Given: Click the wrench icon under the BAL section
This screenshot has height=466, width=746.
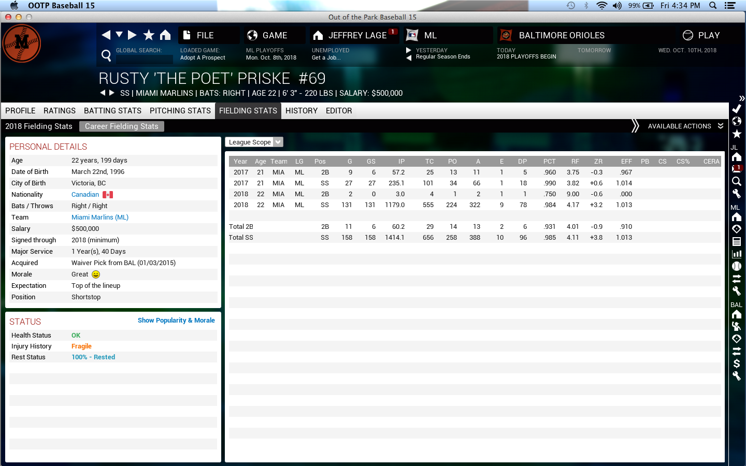Looking at the screenshot, I should click(x=737, y=376).
